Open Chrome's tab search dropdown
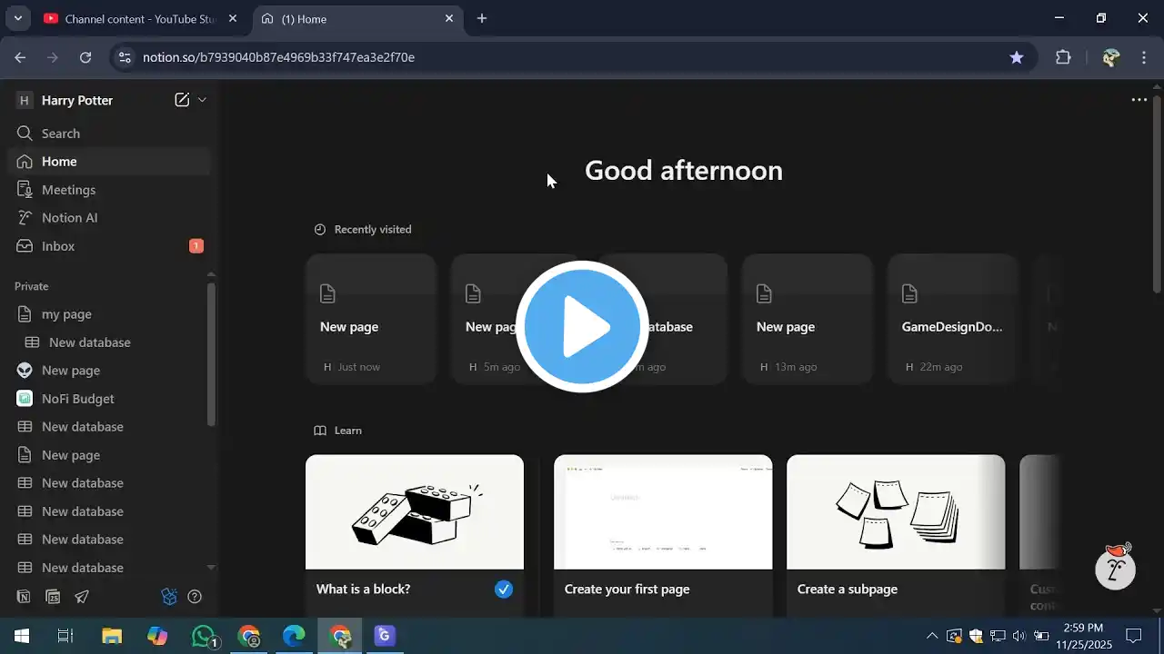 point(17,18)
